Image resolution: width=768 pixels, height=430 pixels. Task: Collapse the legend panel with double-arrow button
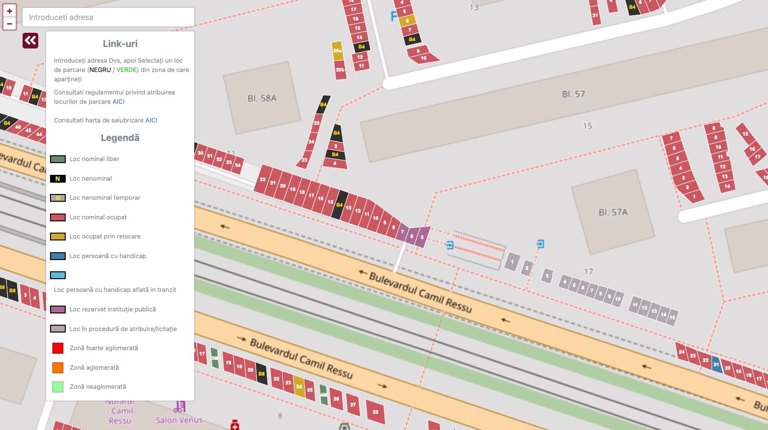[x=30, y=41]
